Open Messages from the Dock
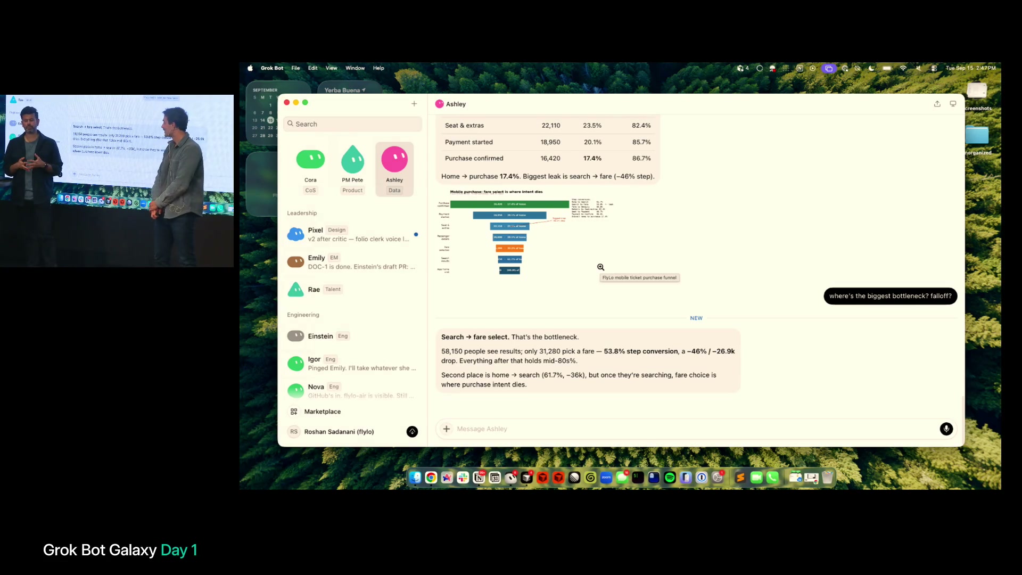 click(622, 478)
